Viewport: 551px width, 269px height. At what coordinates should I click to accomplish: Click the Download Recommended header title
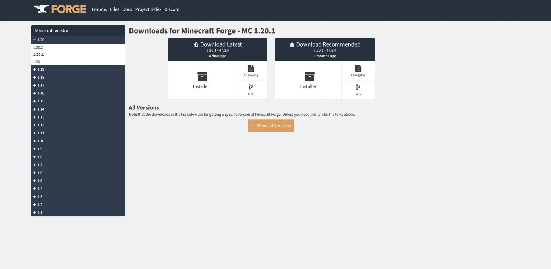click(328, 44)
